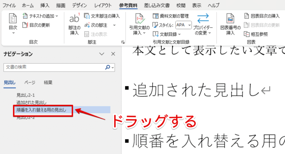Insert caption with 図表番号の挿入
This screenshot has width=285, height=154.
pyautogui.click(x=230, y=24)
